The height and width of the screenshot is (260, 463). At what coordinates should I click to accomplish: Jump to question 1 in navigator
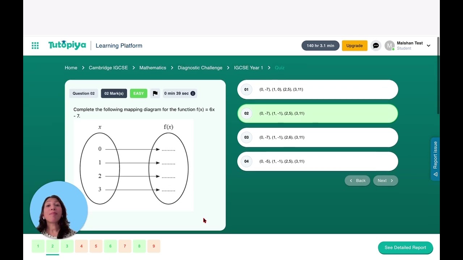tap(38, 246)
